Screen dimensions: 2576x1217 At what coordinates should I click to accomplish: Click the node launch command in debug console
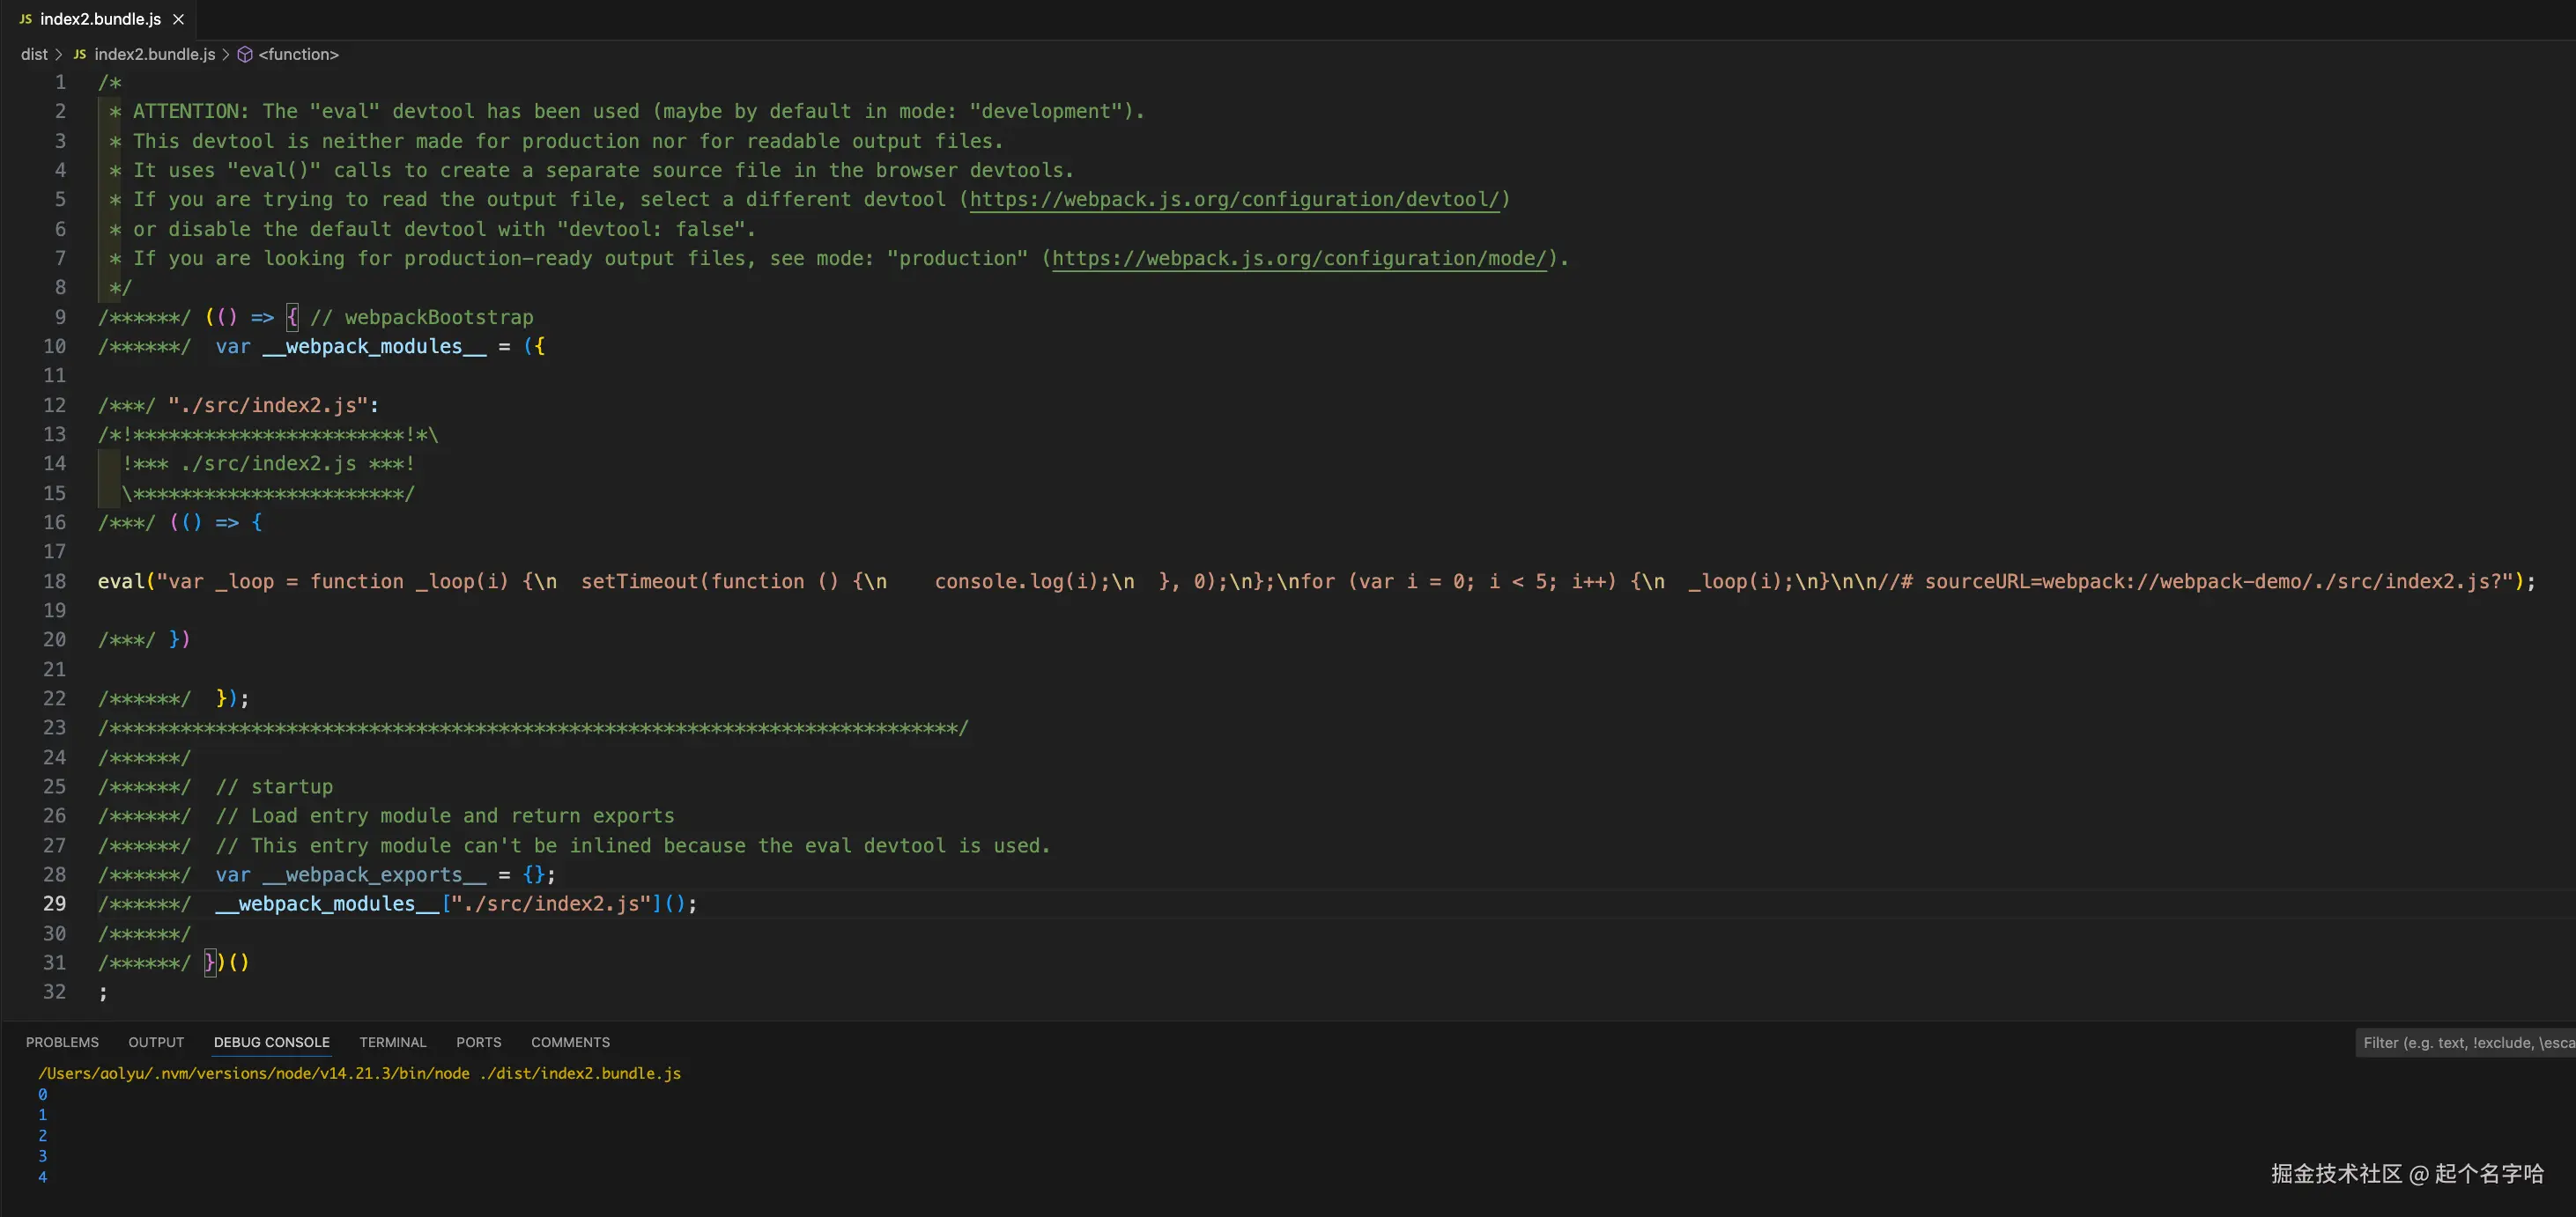[x=359, y=1073]
